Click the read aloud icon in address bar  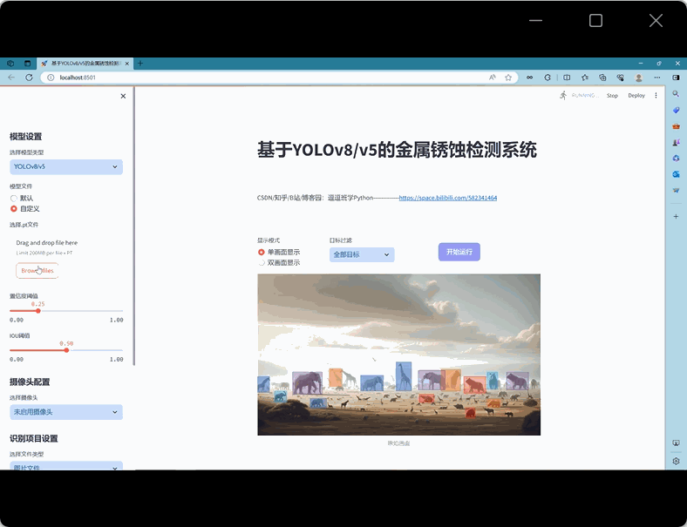[x=493, y=78]
